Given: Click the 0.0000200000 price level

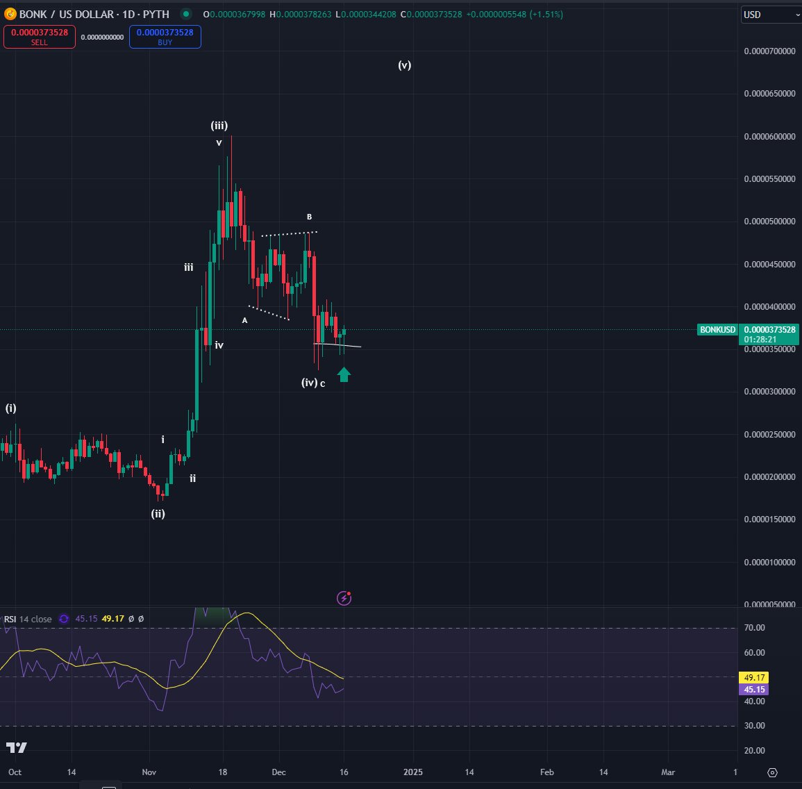Looking at the screenshot, I should point(769,477).
